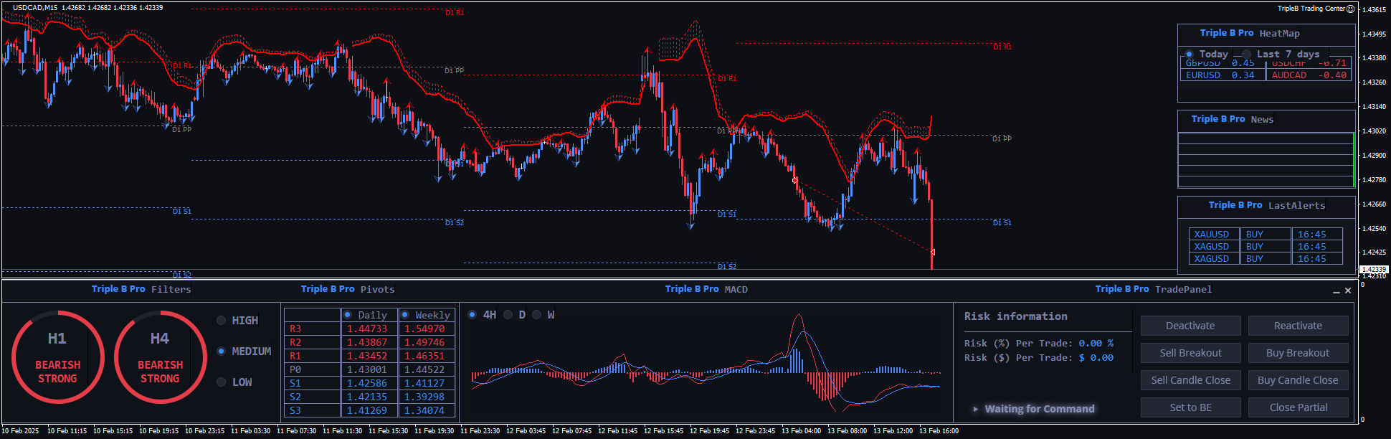Select the HIGH filter option
The image size is (1391, 439).
pos(222,321)
